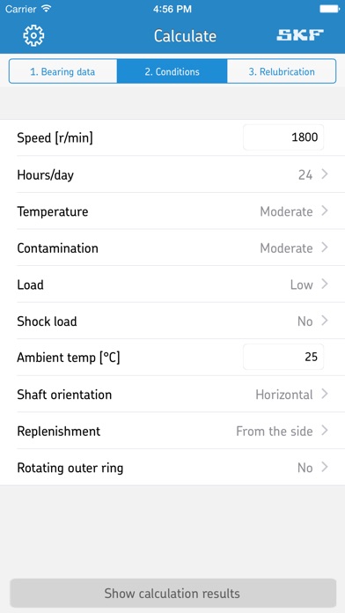Edit the Speed r/min field
345x613 pixels.
pos(283,137)
